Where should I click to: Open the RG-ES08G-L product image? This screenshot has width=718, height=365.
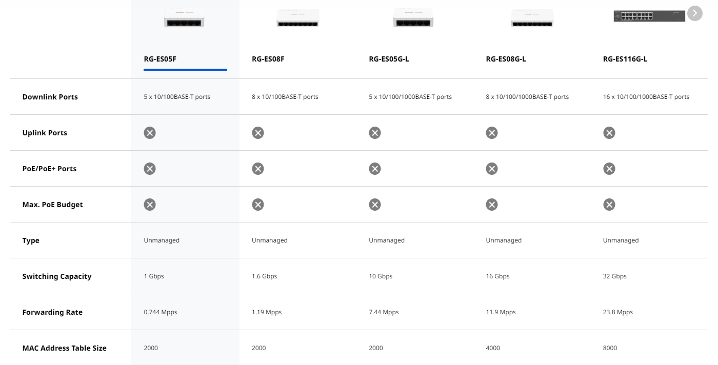tap(532, 17)
